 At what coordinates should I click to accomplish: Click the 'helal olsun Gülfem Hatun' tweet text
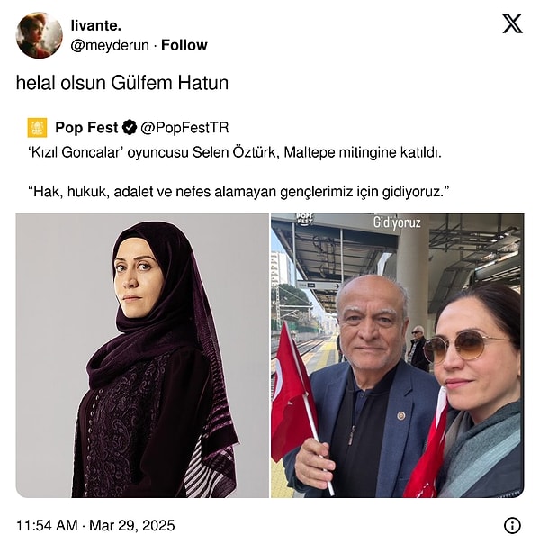coord(122,83)
